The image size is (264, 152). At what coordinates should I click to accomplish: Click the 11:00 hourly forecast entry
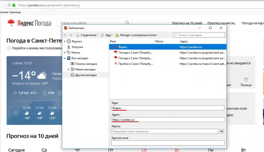[x=39, y=113]
